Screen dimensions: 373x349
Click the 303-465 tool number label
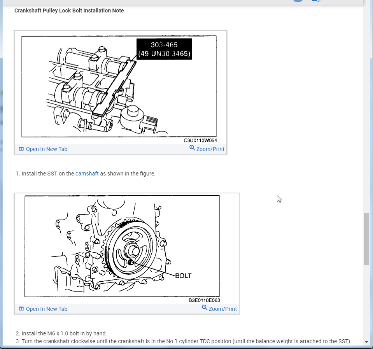pyautogui.click(x=164, y=49)
